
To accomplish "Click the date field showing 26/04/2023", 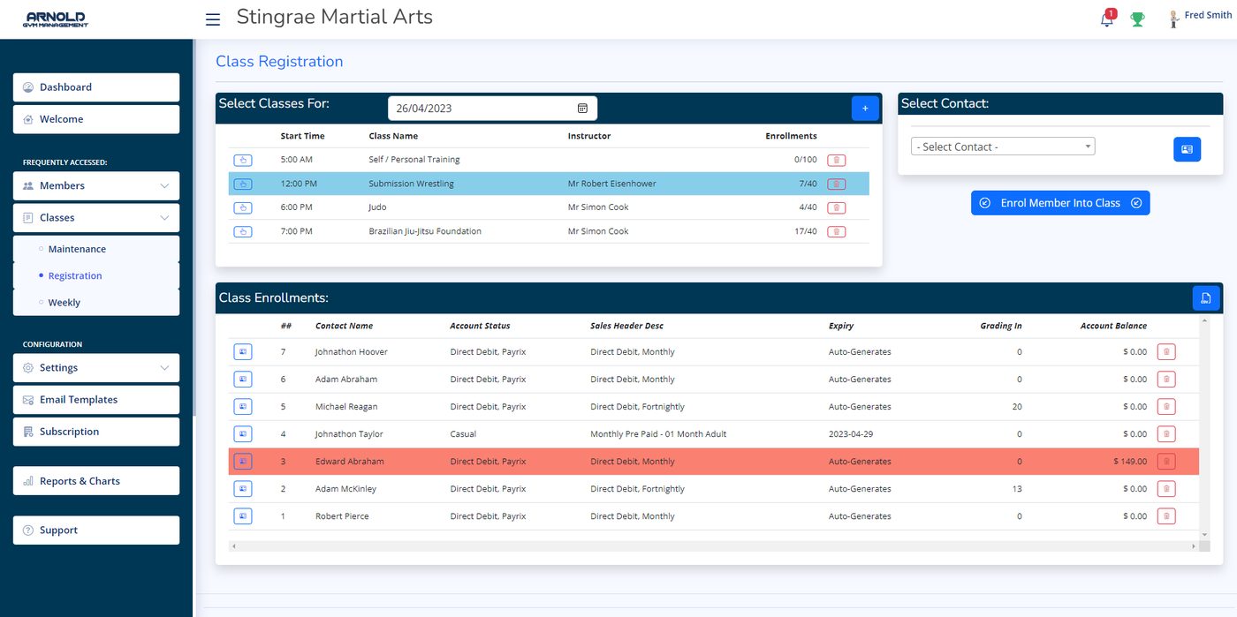I will [492, 108].
